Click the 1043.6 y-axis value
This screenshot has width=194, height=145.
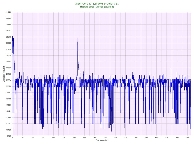9,130
